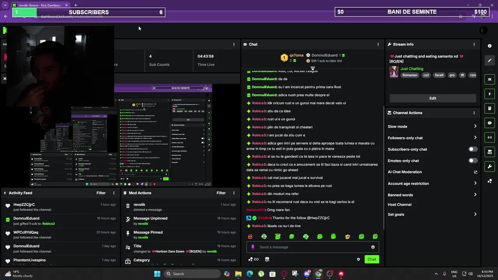Click revolik link under Message Pinned

click(143, 238)
